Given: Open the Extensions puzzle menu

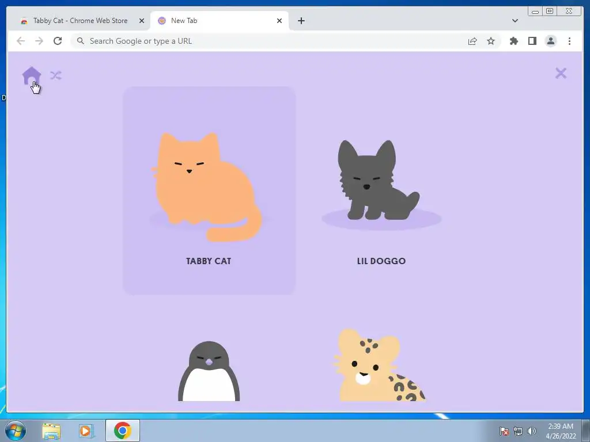Looking at the screenshot, I should pos(513,41).
